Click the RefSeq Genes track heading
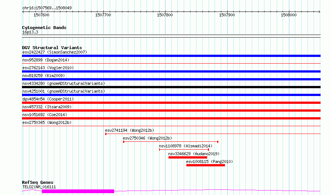Viewport: 331px width, 195px height. pos(38,182)
